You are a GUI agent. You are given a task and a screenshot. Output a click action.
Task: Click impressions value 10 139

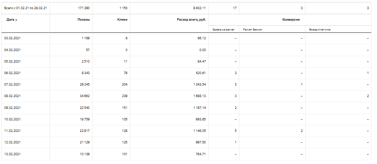85,154
